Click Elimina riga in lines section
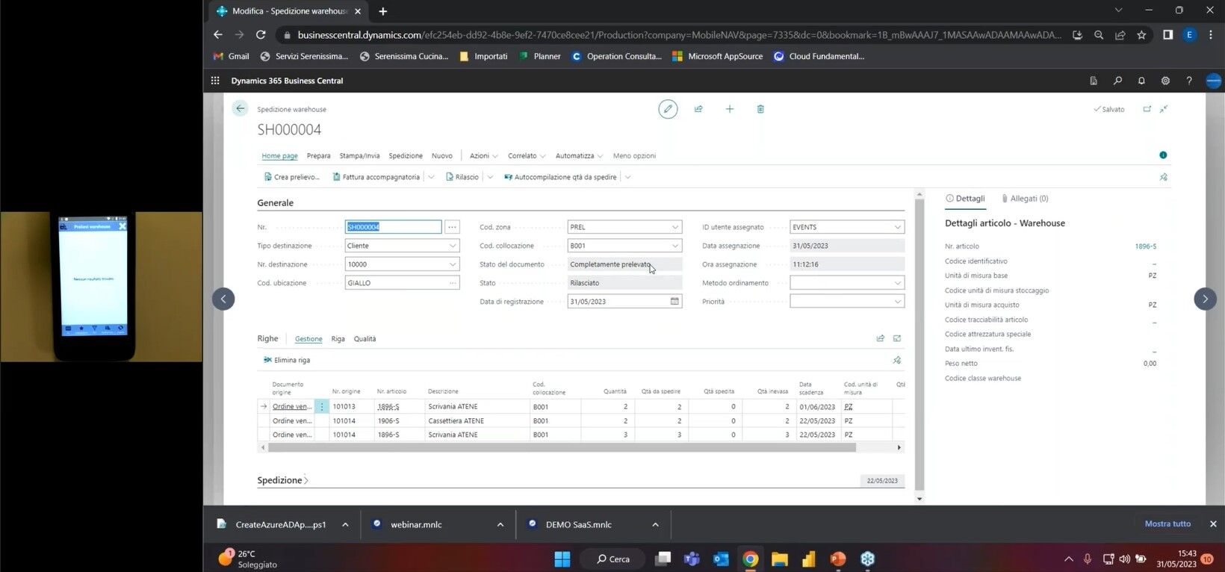The image size is (1225, 572). pos(287,360)
